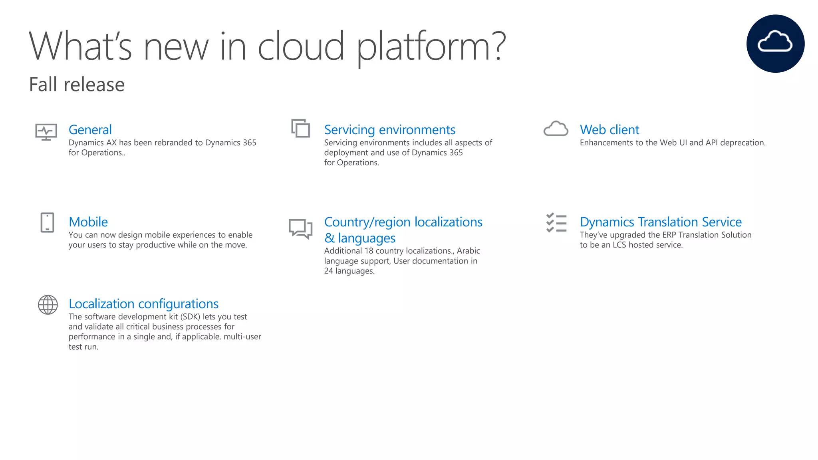The height and width of the screenshot is (460, 818).
Task: Click text 'They've upgraded the ERP Translation Solution'
Action: click(x=666, y=235)
